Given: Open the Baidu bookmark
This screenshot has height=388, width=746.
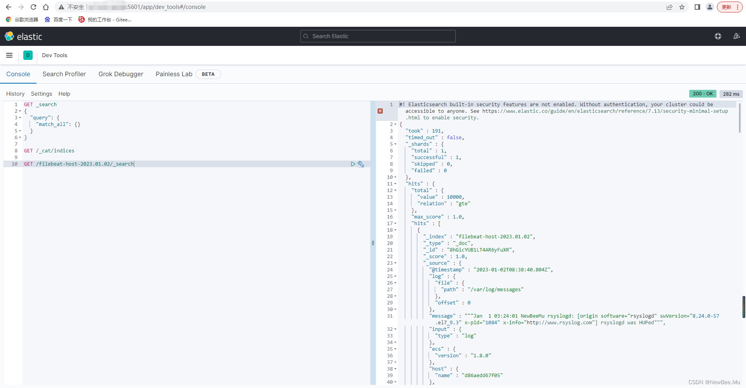Looking at the screenshot, I should click(x=59, y=19).
